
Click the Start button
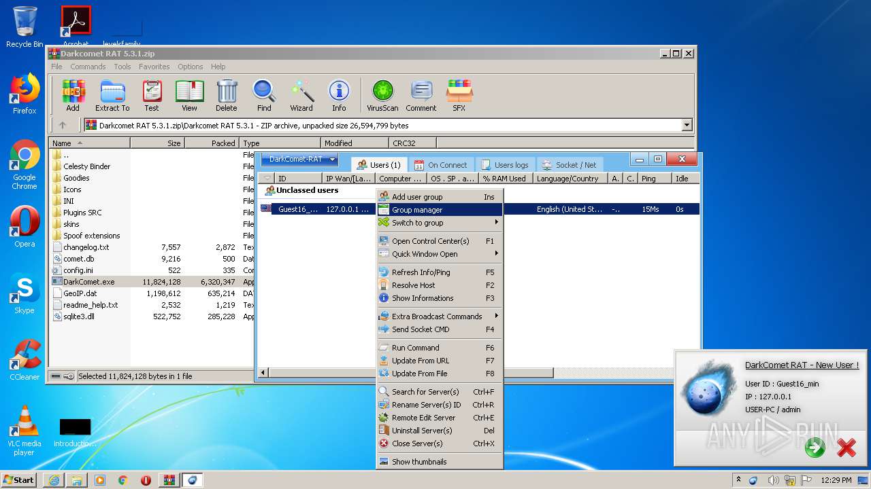[19, 479]
